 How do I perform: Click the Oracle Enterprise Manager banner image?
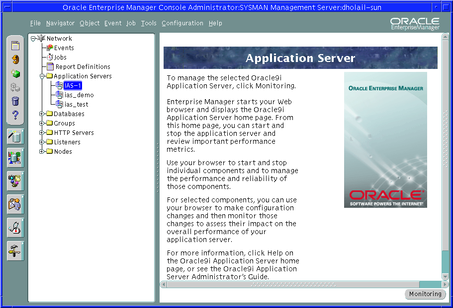(385, 140)
